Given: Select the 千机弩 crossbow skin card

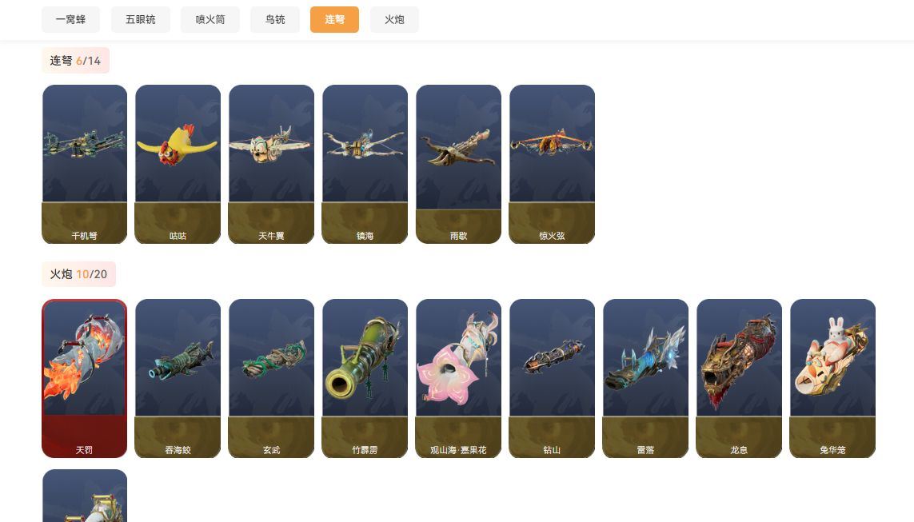Looking at the screenshot, I should tap(85, 165).
